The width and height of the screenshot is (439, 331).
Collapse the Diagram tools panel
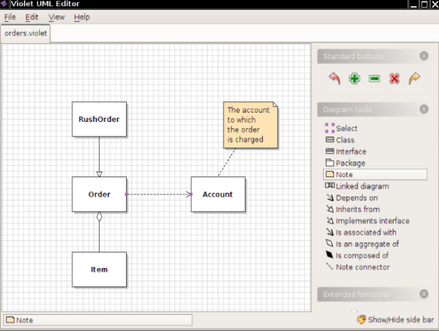click(424, 109)
